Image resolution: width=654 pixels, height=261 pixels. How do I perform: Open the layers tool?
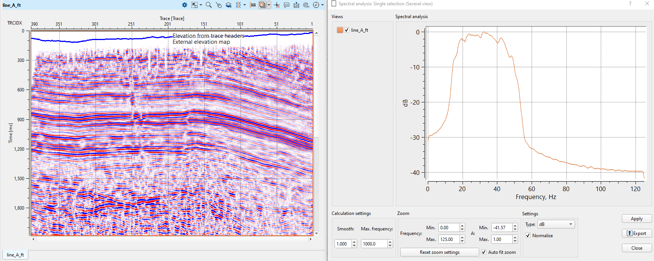point(228,5)
